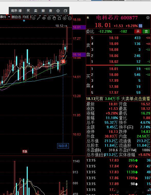Click the sell-2 price 18.06
This screenshot has height=195, width=151.
pyautogui.click(x=114, y=56)
